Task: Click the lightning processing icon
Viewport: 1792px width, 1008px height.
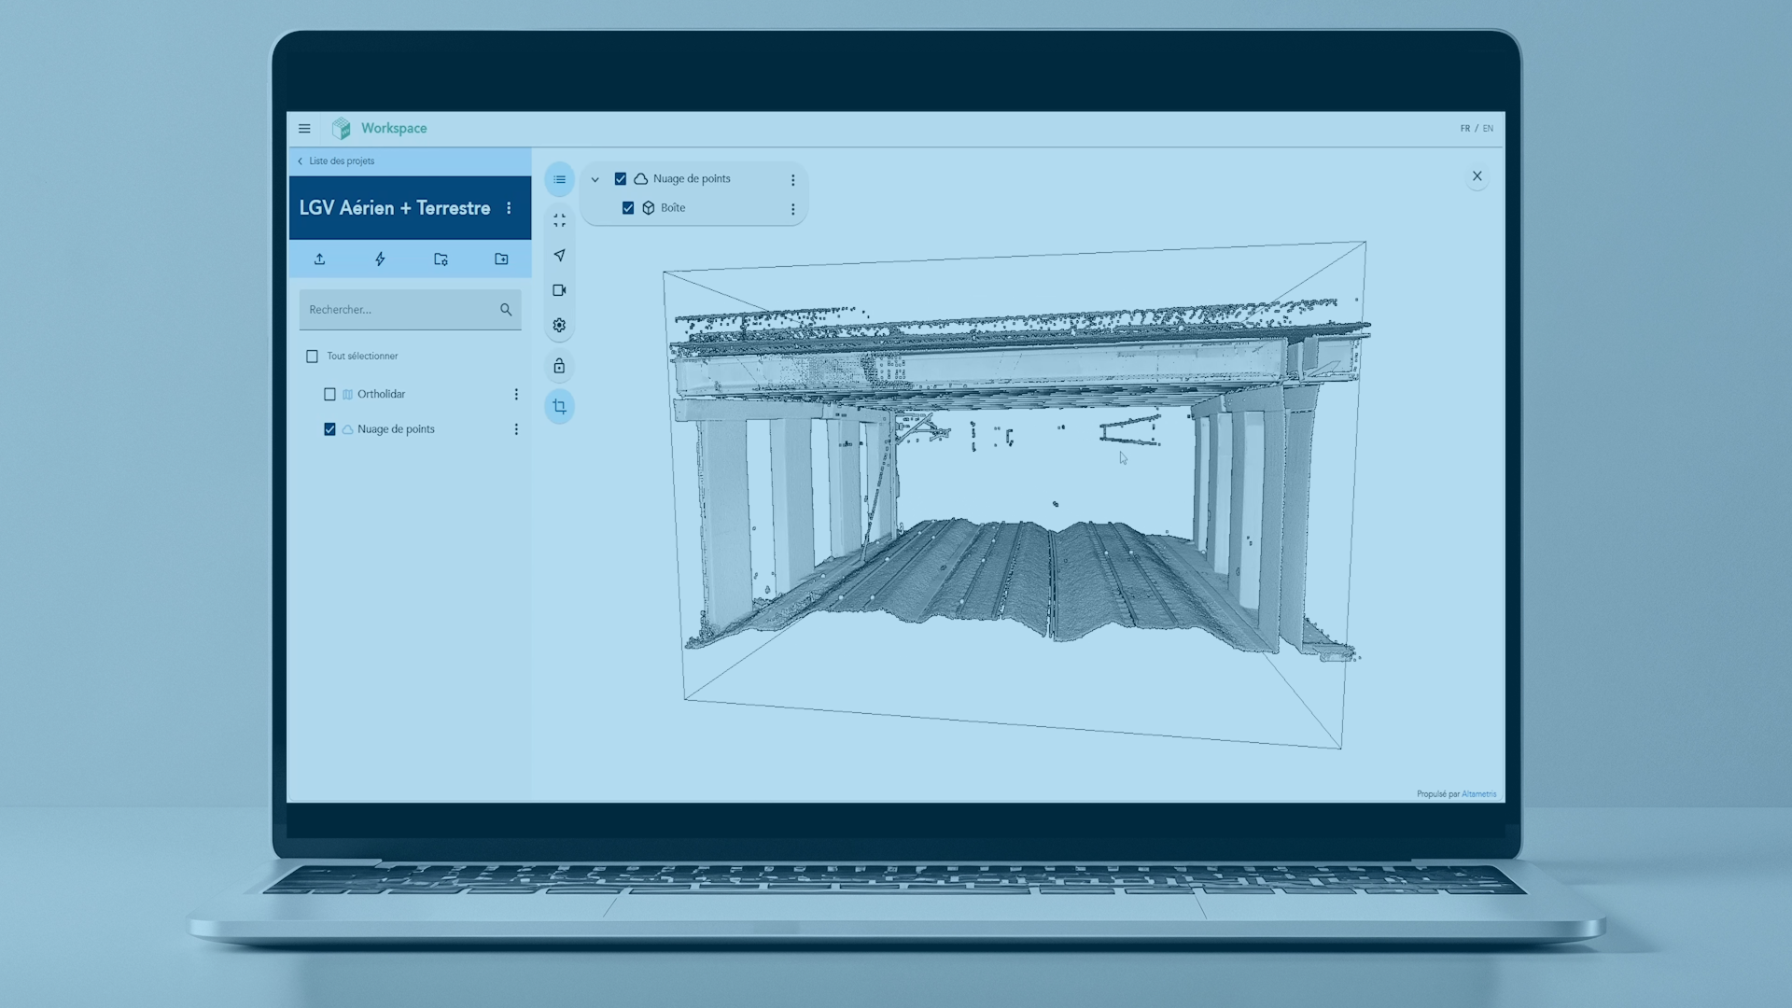Action: (x=380, y=259)
